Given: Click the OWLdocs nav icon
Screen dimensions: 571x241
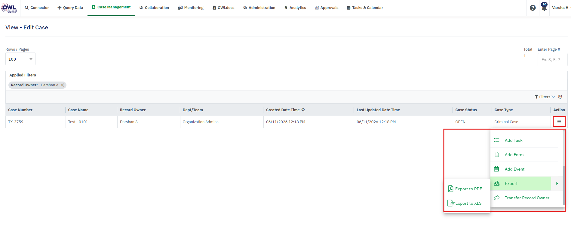Looking at the screenshot, I should (x=214, y=8).
